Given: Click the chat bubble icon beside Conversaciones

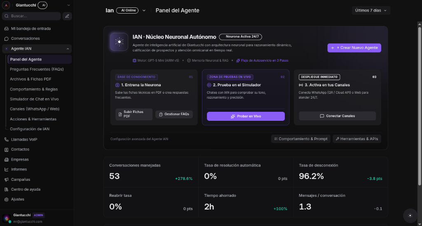Looking at the screenshot, I should (x=7, y=39).
